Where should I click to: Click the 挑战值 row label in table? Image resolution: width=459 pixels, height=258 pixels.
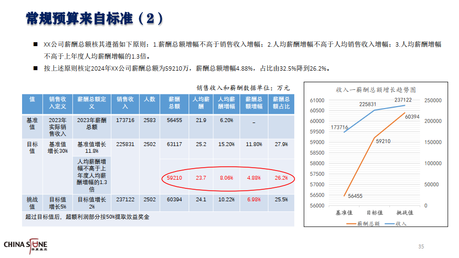point(32,203)
